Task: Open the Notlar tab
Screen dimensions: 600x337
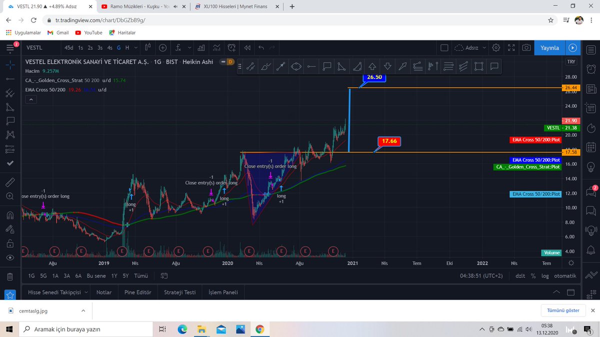Action: (x=104, y=293)
